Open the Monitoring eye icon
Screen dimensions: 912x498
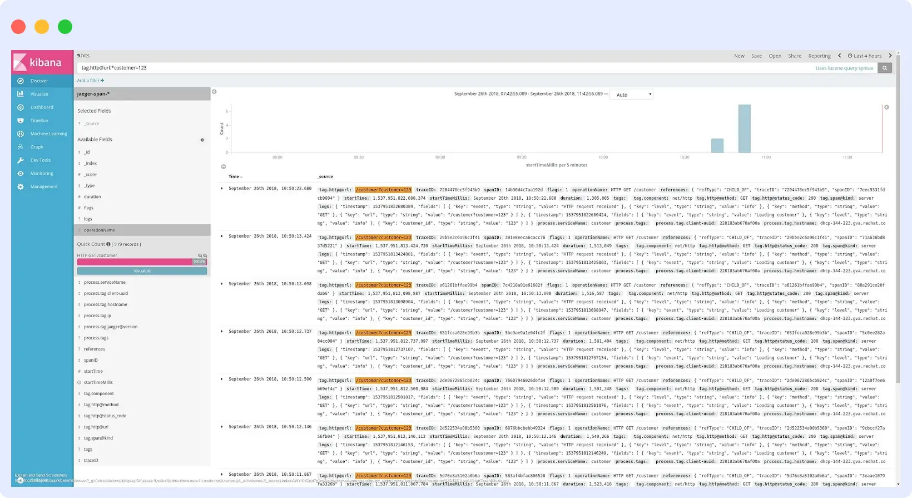(x=21, y=174)
